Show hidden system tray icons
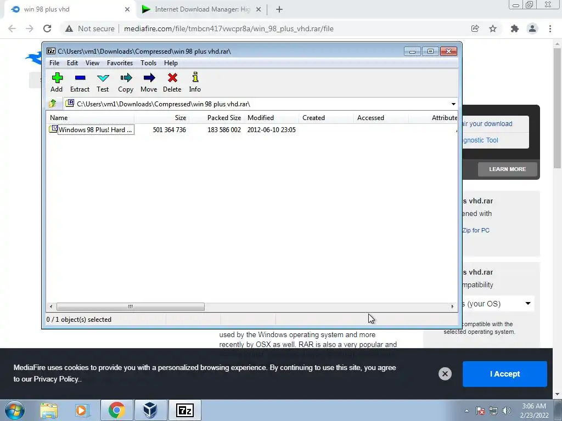562x421 pixels. tap(467, 411)
